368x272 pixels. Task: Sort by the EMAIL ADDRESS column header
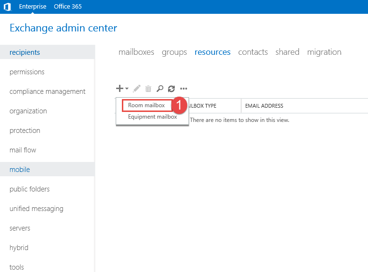coord(264,106)
